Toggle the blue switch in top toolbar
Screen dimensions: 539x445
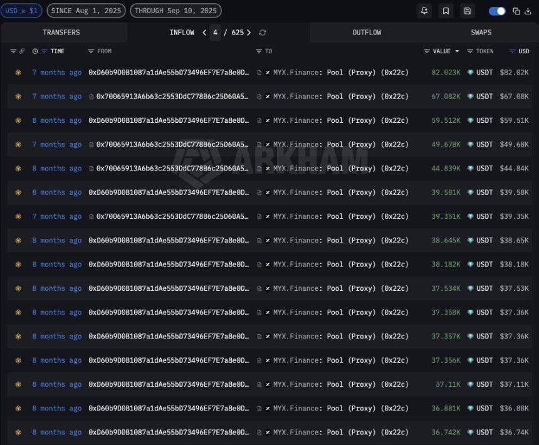pyautogui.click(x=497, y=11)
